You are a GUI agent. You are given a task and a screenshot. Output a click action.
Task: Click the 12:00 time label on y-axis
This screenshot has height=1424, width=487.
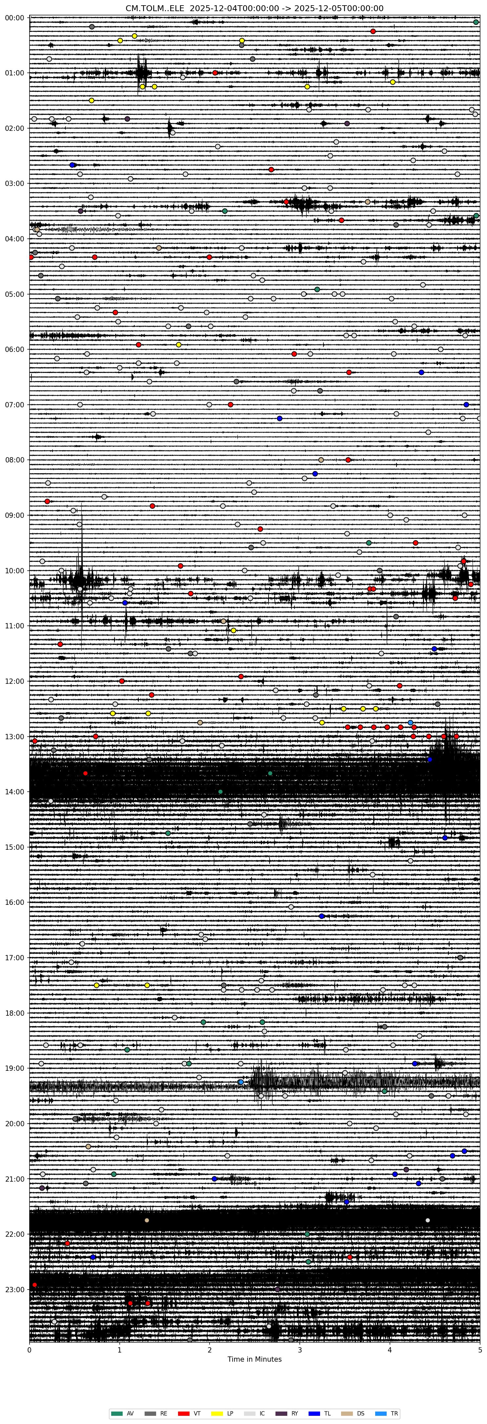[x=14, y=681]
